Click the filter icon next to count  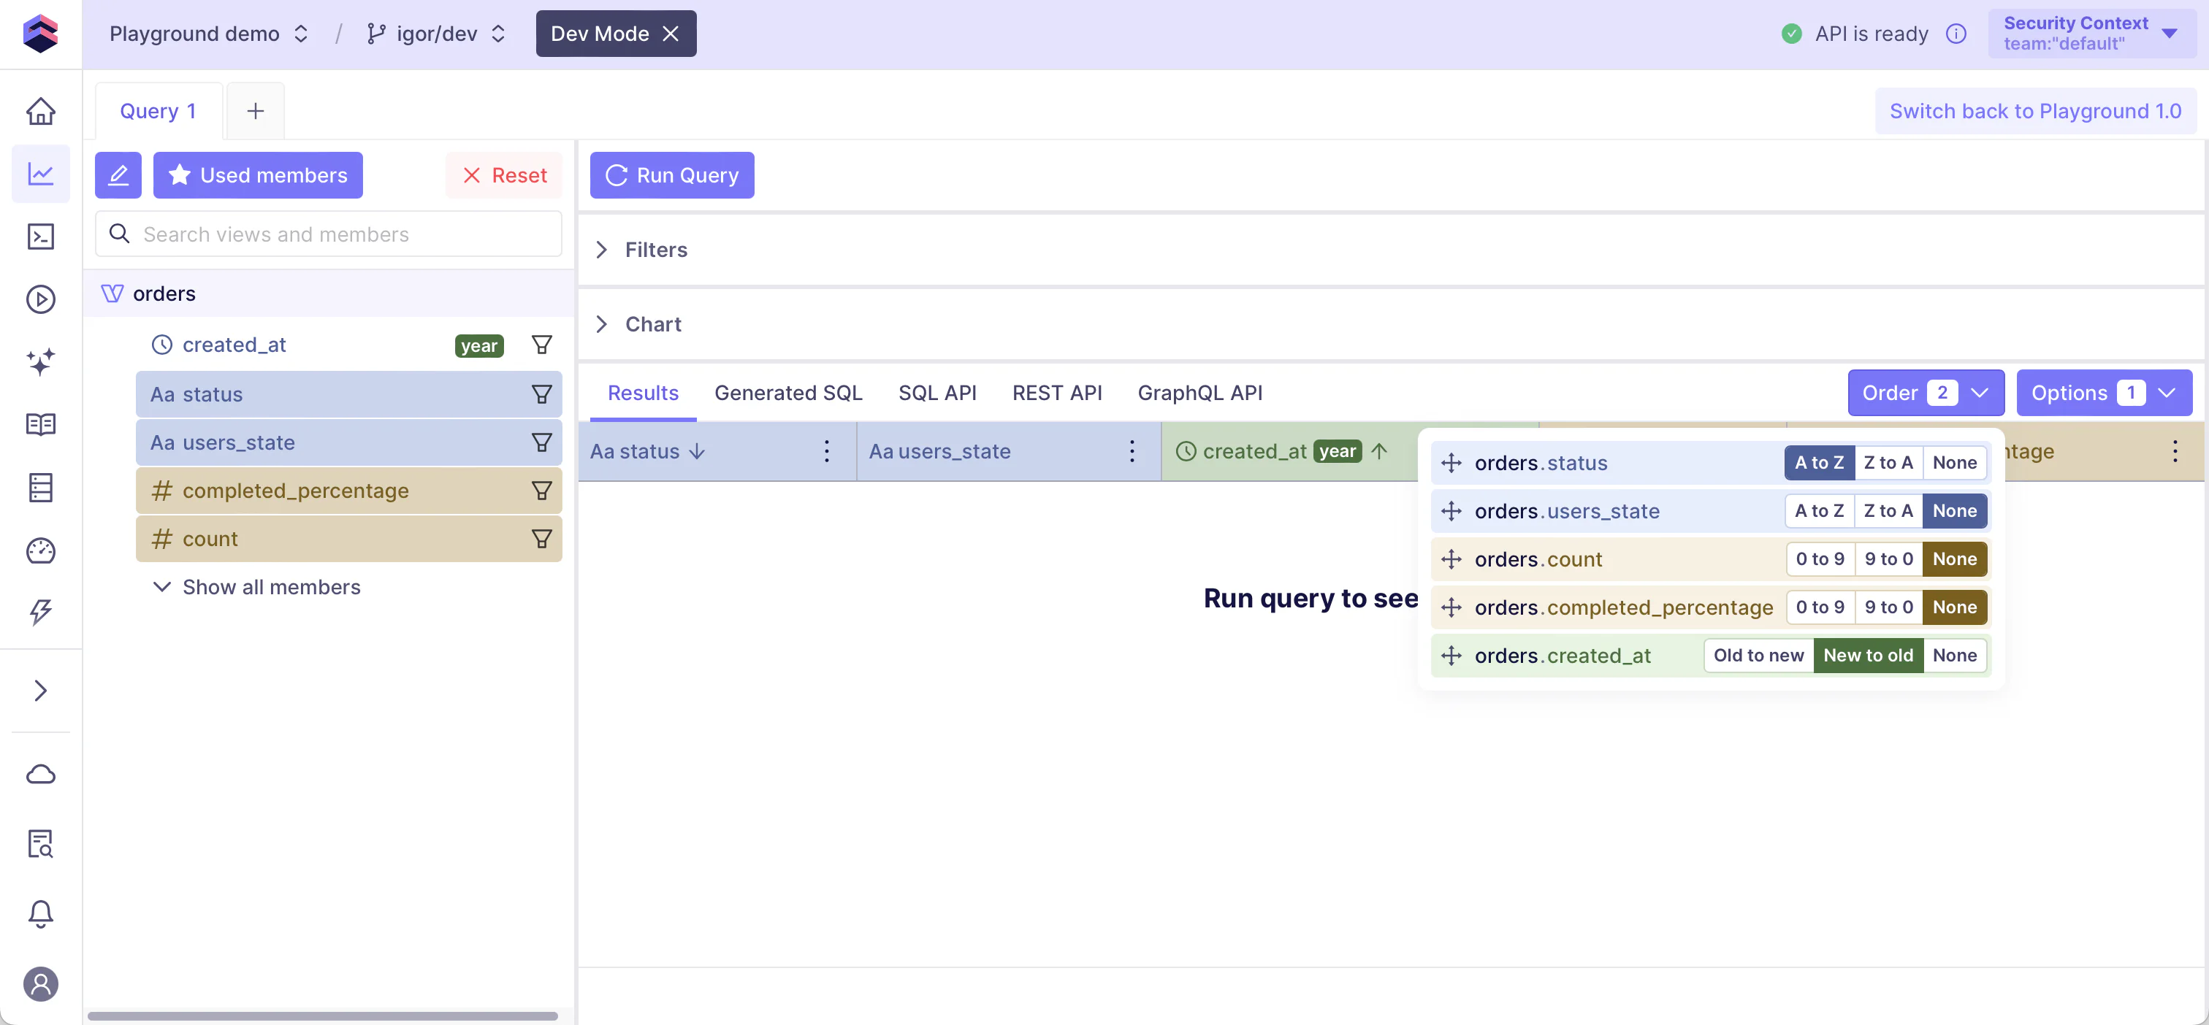pyautogui.click(x=541, y=539)
